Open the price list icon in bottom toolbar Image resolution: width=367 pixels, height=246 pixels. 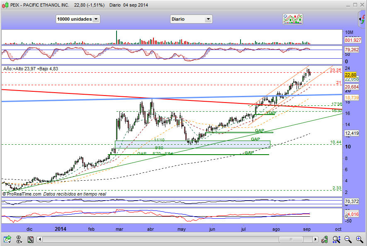(x=30, y=239)
